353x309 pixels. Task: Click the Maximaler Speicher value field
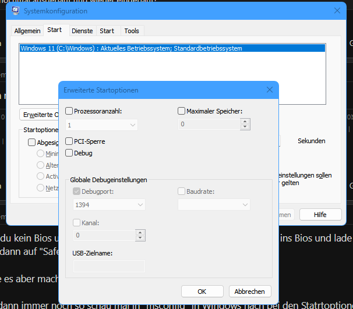[209, 124]
